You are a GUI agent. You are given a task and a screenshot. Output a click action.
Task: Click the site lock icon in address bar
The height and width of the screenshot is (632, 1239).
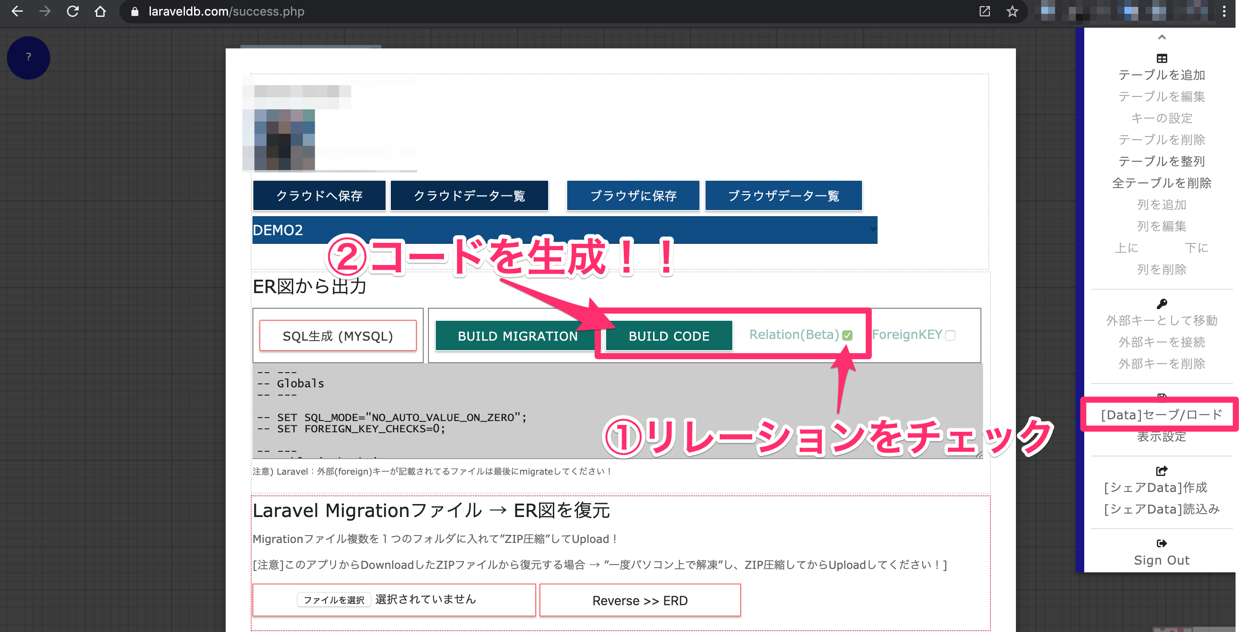pyautogui.click(x=135, y=12)
